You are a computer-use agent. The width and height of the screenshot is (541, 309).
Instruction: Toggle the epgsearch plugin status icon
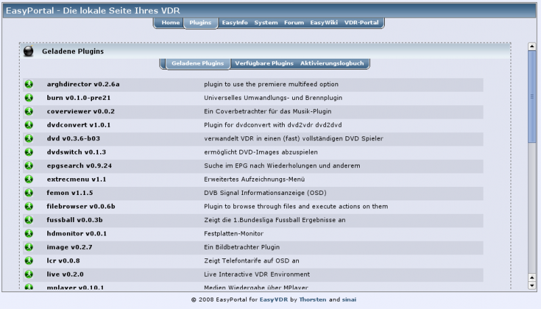click(x=29, y=166)
